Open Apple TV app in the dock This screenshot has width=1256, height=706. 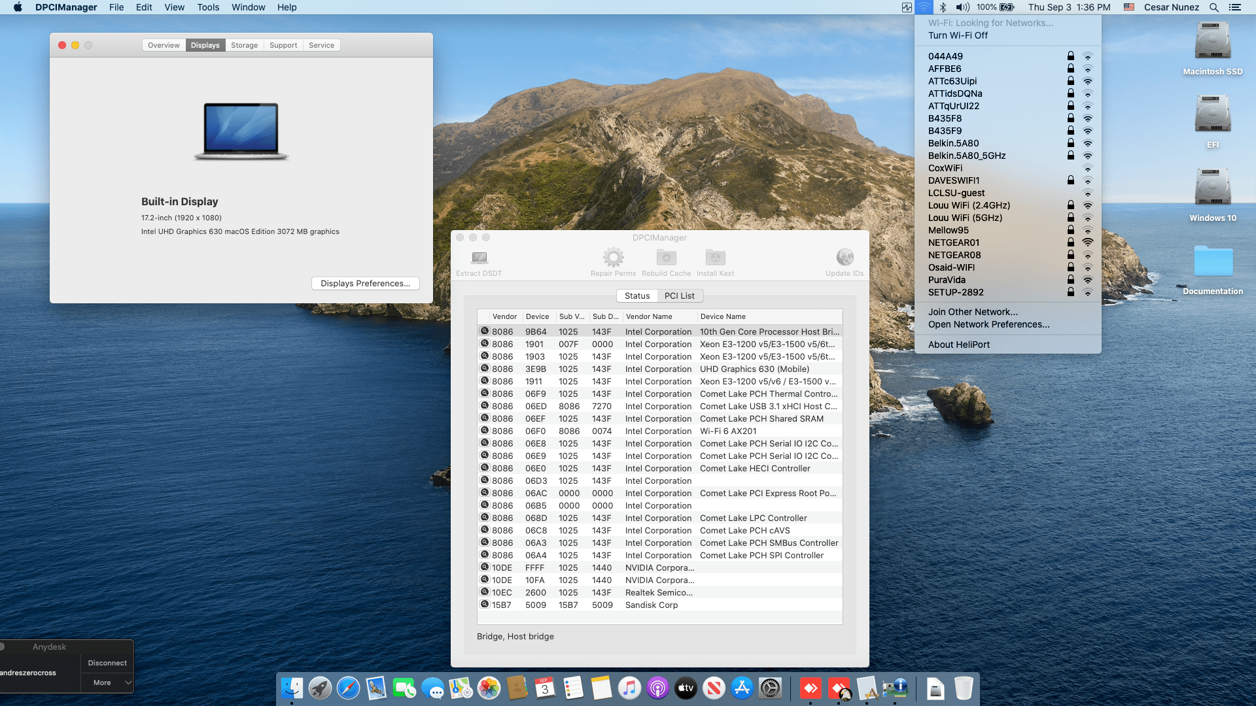tap(686, 688)
